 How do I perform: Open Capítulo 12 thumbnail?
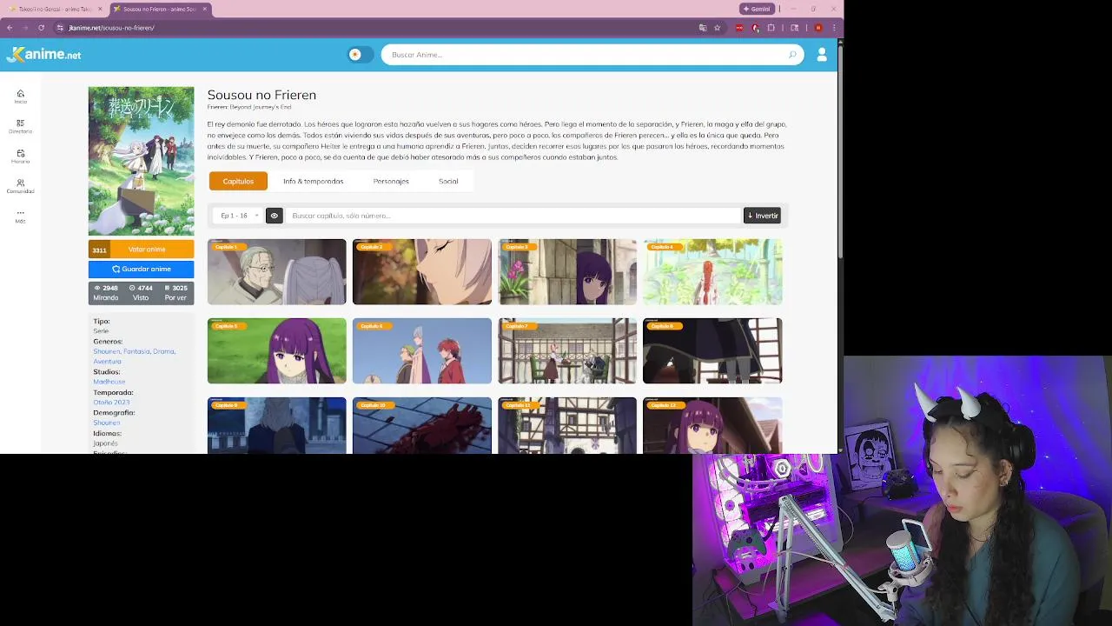click(712, 426)
